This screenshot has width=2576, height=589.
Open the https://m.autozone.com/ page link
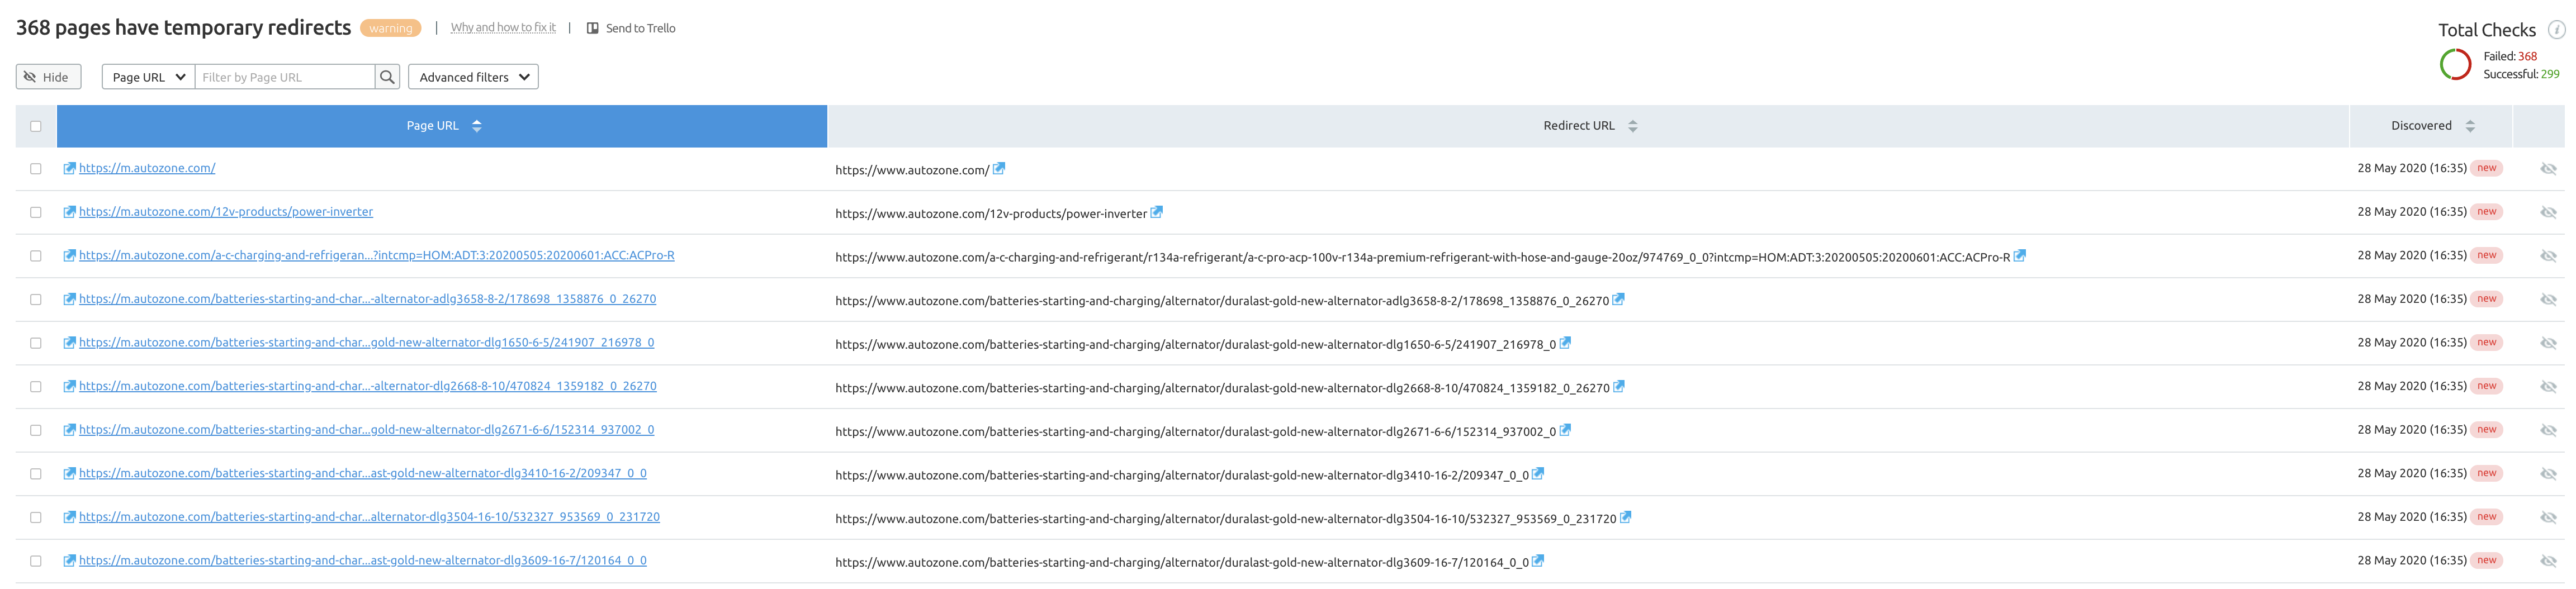pyautogui.click(x=147, y=168)
